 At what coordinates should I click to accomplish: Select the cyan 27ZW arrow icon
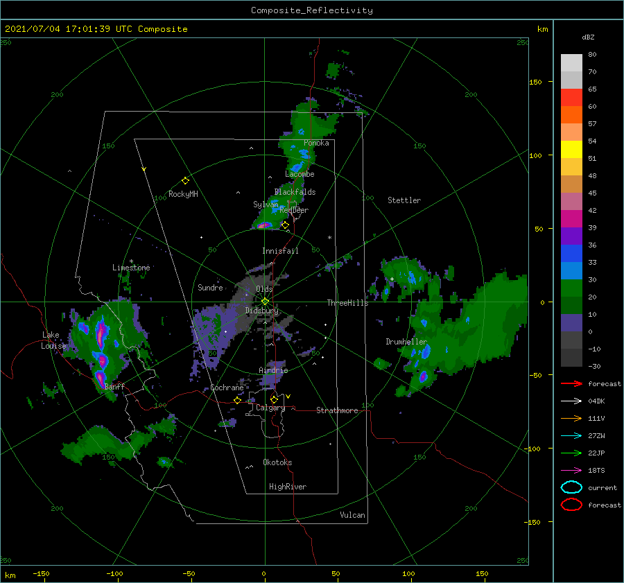(571, 436)
